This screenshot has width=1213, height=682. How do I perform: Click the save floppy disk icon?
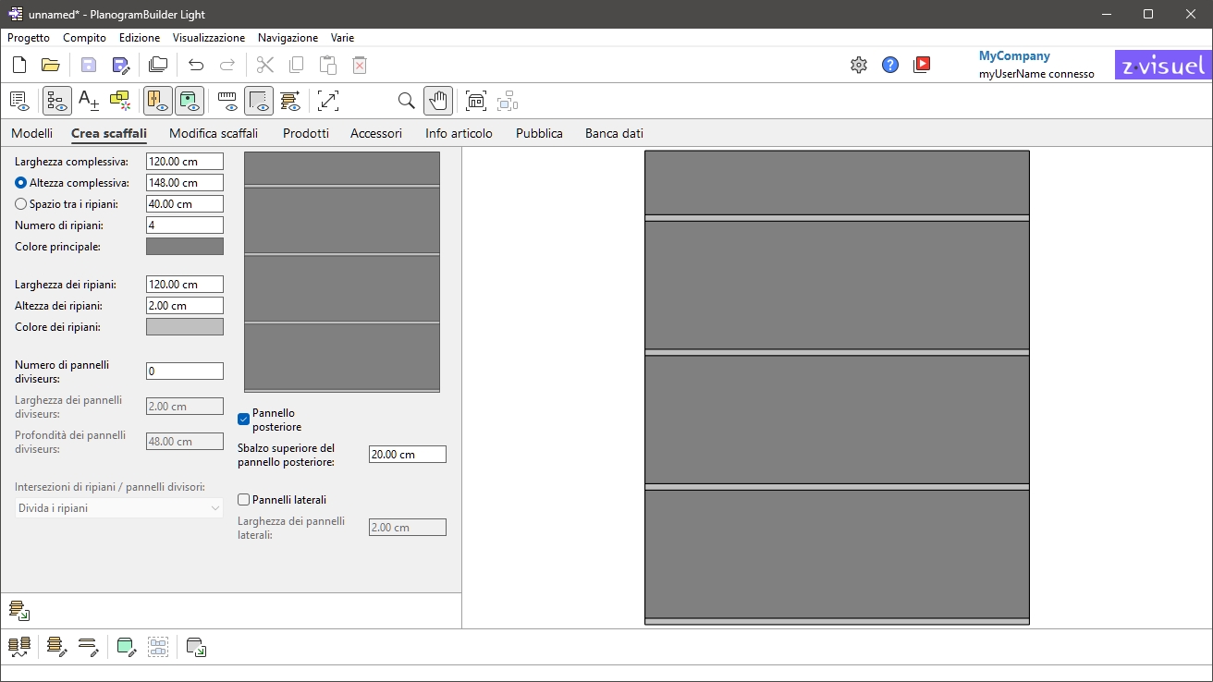click(89, 65)
